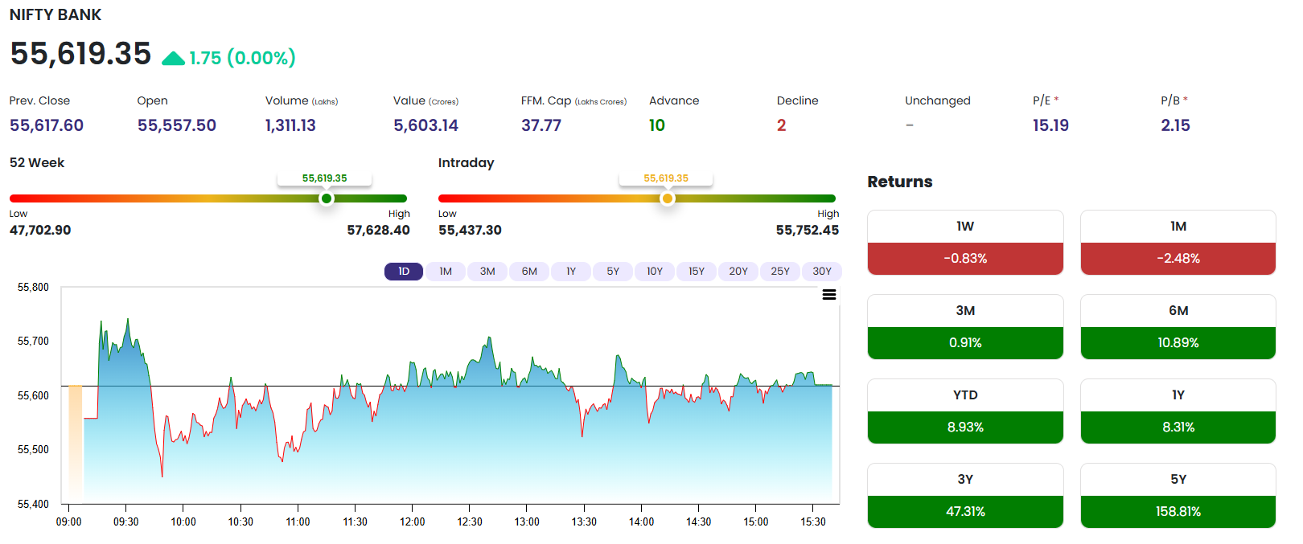Click the YTD returns card
Screen dimensions: 1303x544
tap(965, 411)
